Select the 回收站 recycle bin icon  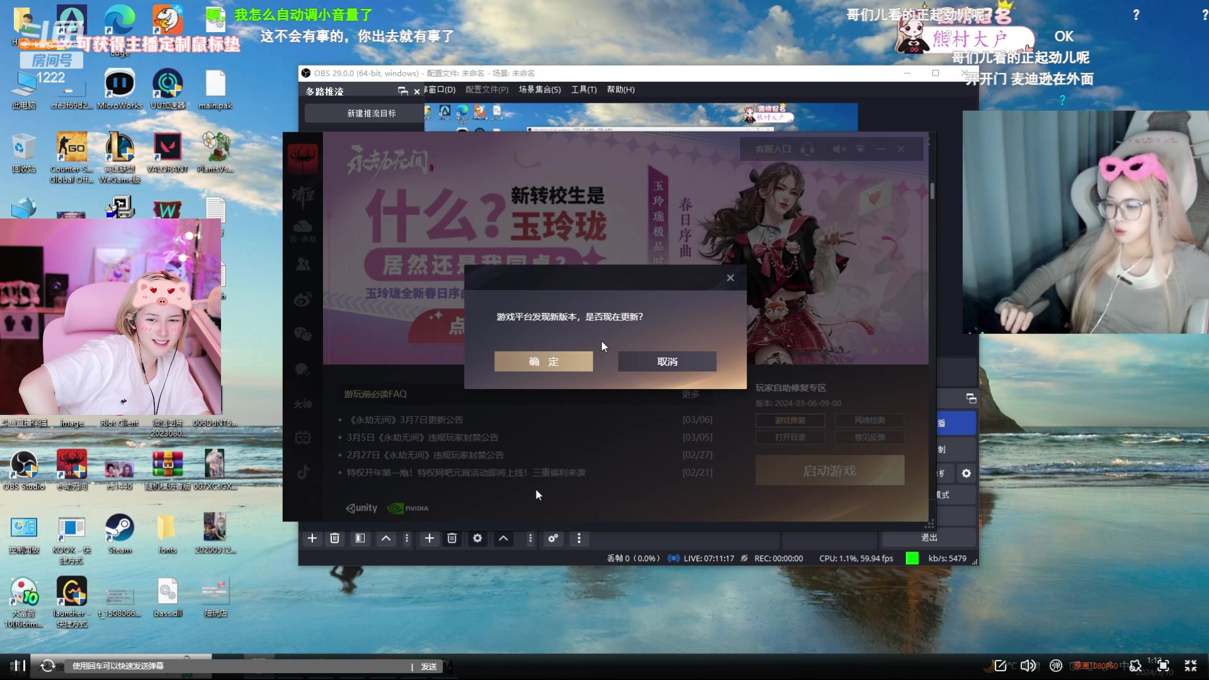(x=24, y=153)
